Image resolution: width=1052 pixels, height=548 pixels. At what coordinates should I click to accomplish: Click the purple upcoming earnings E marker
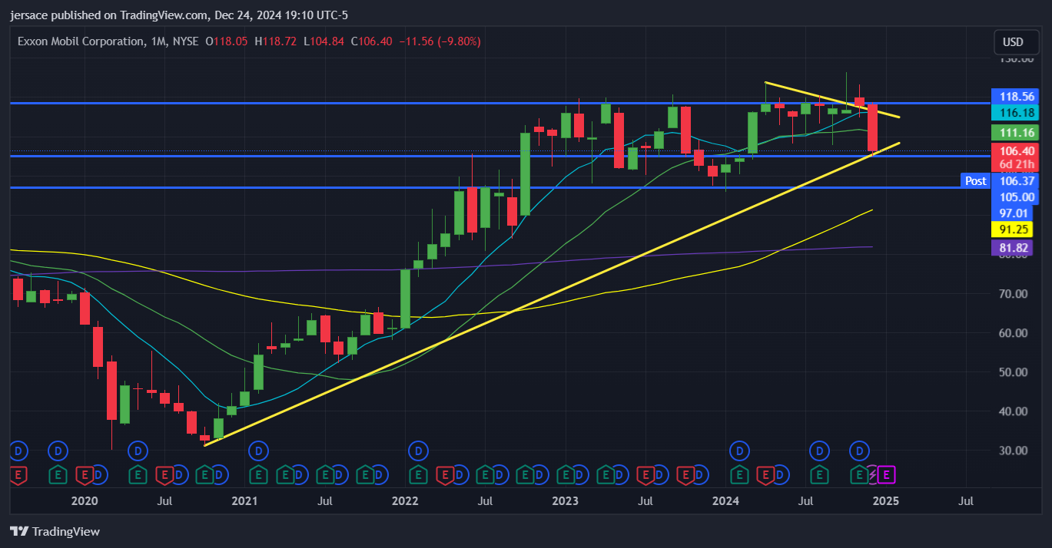[x=887, y=475]
